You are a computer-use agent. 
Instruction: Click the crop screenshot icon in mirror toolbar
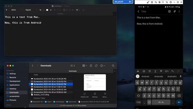tap(167, 2)
